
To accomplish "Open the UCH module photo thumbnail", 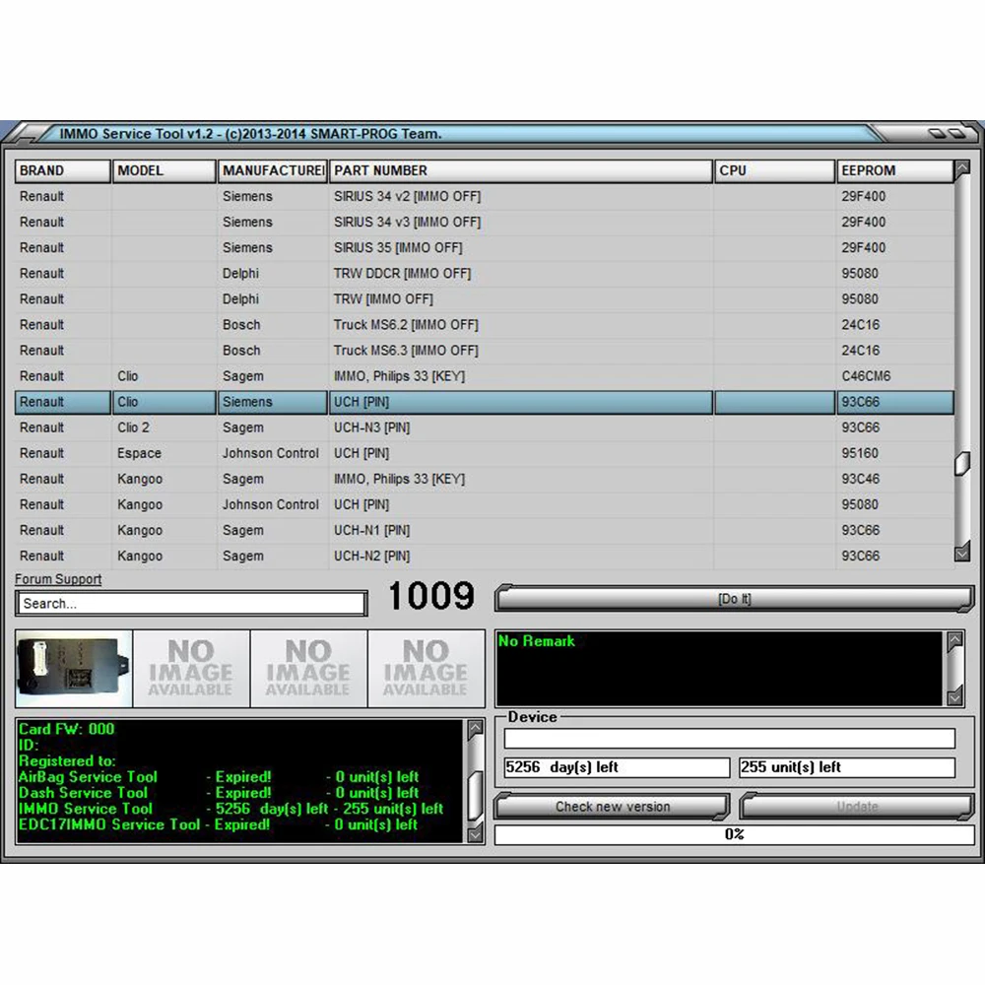I will click(x=74, y=669).
